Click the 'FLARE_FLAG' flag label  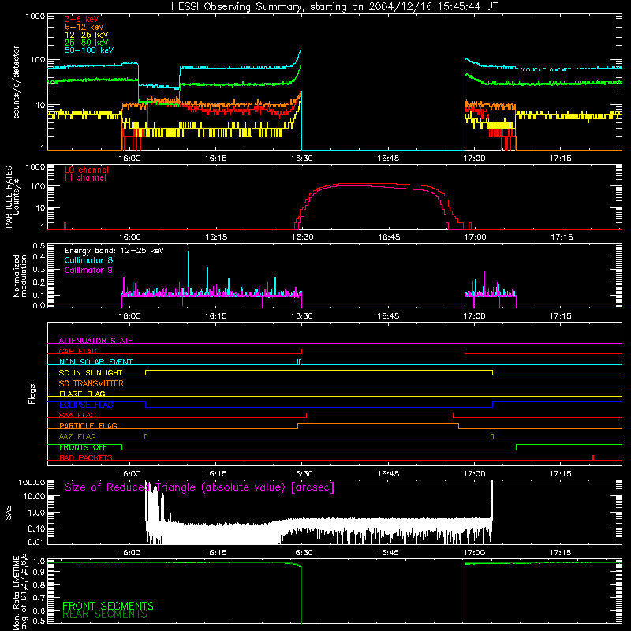[x=82, y=394]
